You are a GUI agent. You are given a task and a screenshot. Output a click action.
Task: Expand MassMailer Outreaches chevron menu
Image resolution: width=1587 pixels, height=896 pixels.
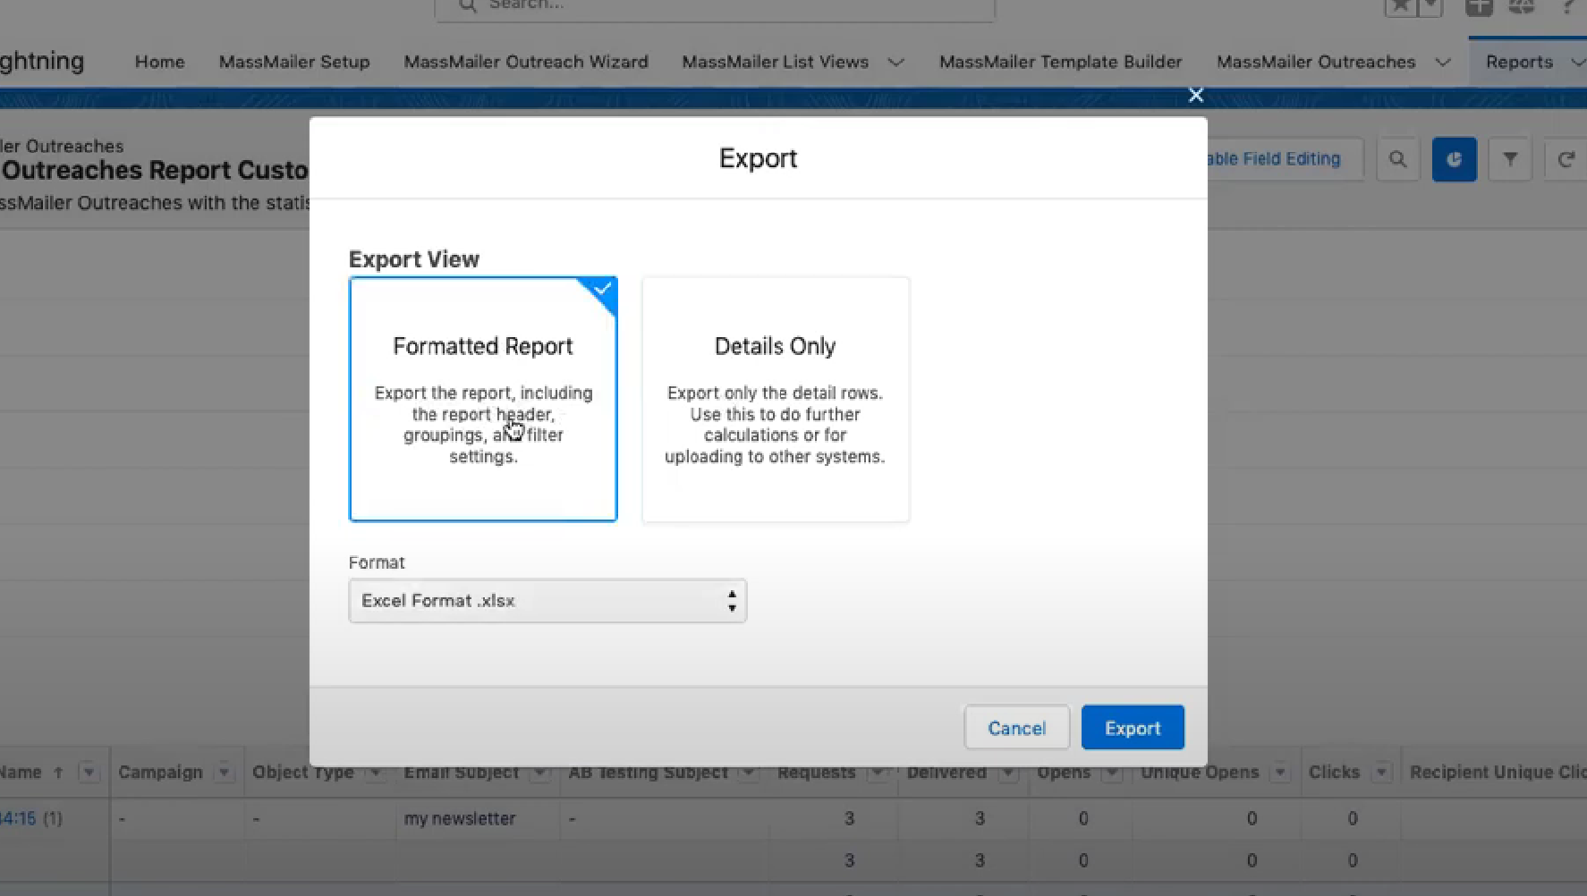pos(1442,63)
